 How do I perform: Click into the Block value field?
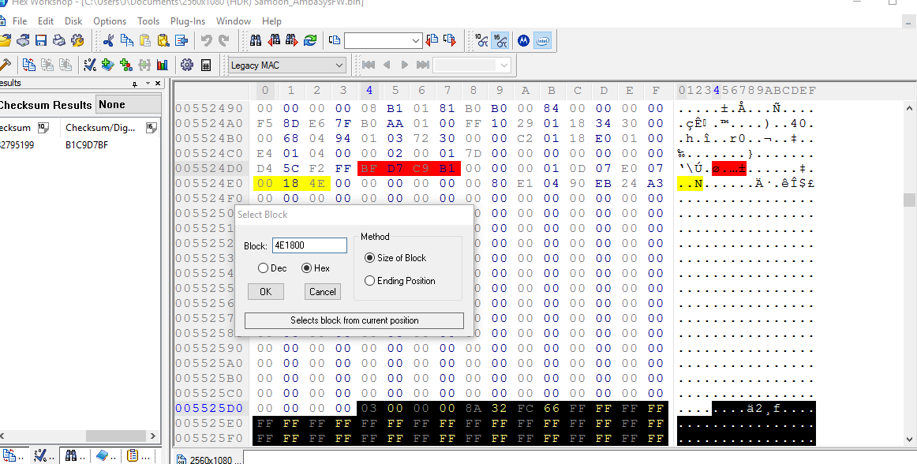(309, 246)
